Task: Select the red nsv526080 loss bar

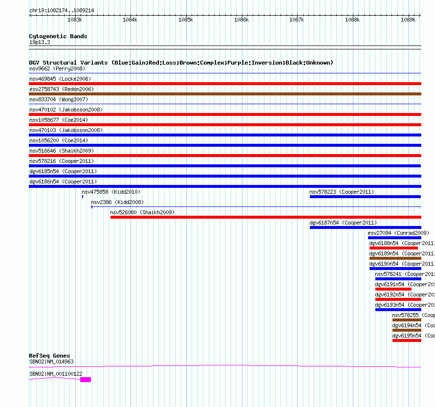Action: pos(266,217)
